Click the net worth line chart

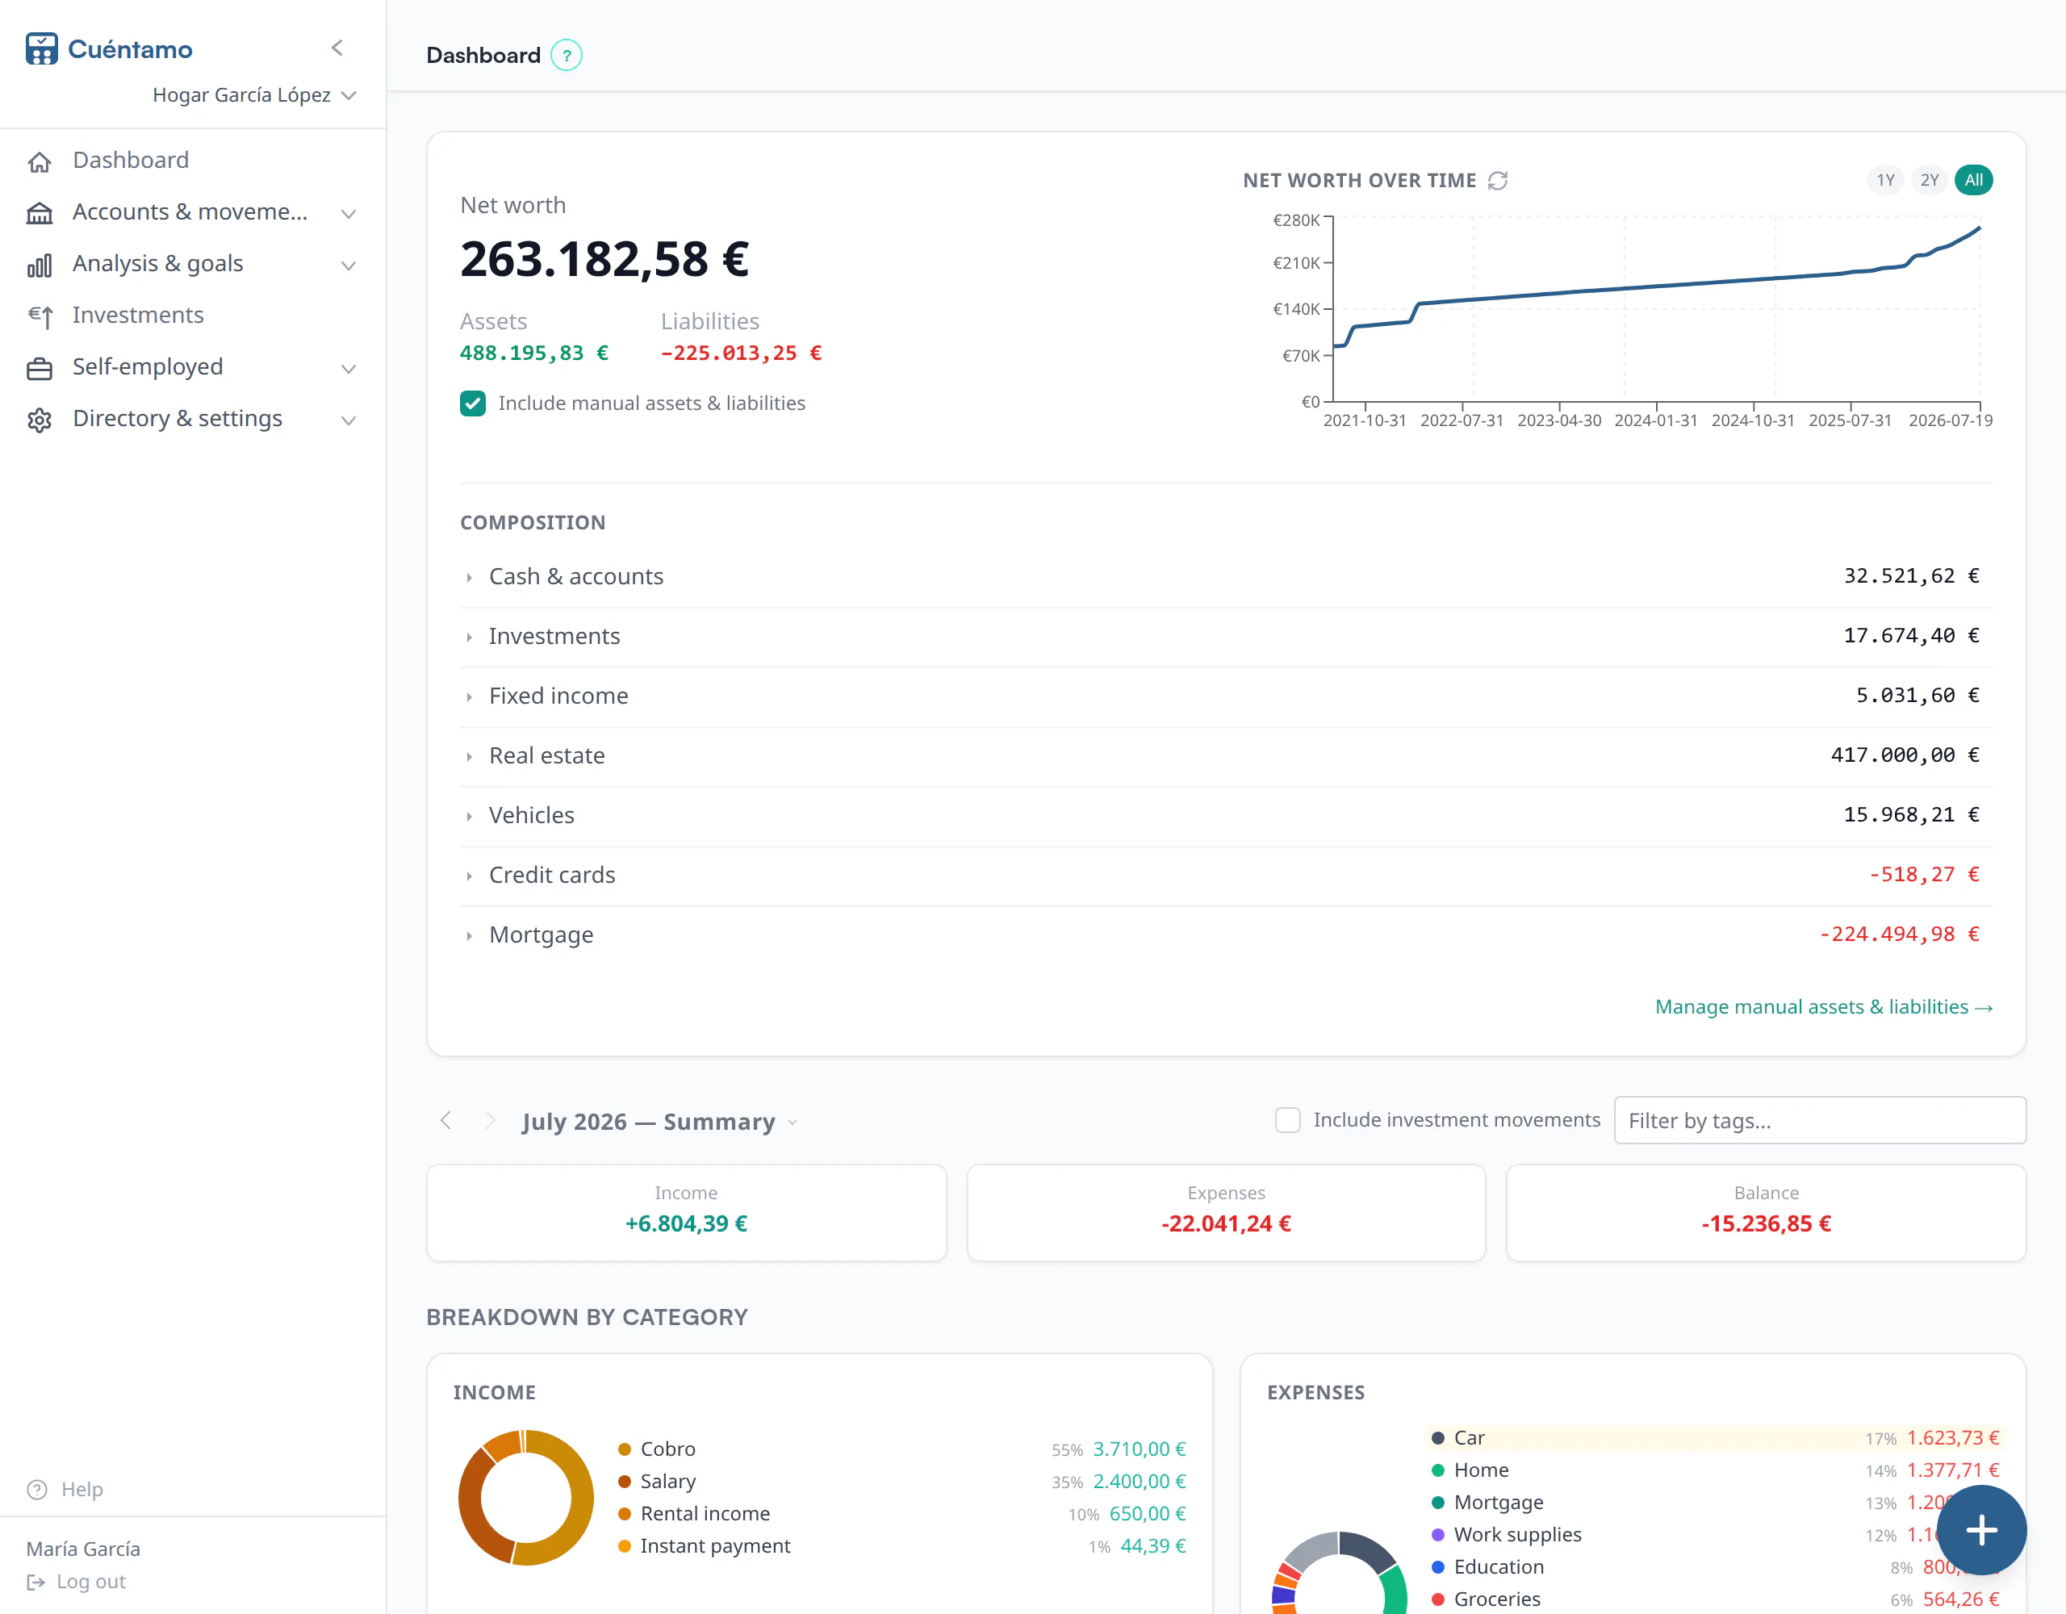click(1655, 309)
